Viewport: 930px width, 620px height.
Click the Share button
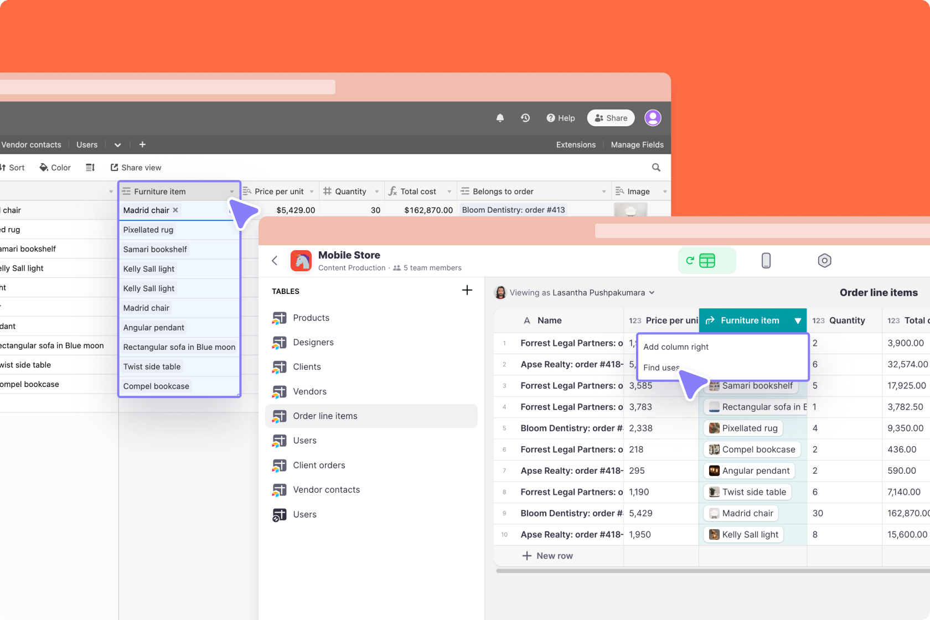[611, 118]
